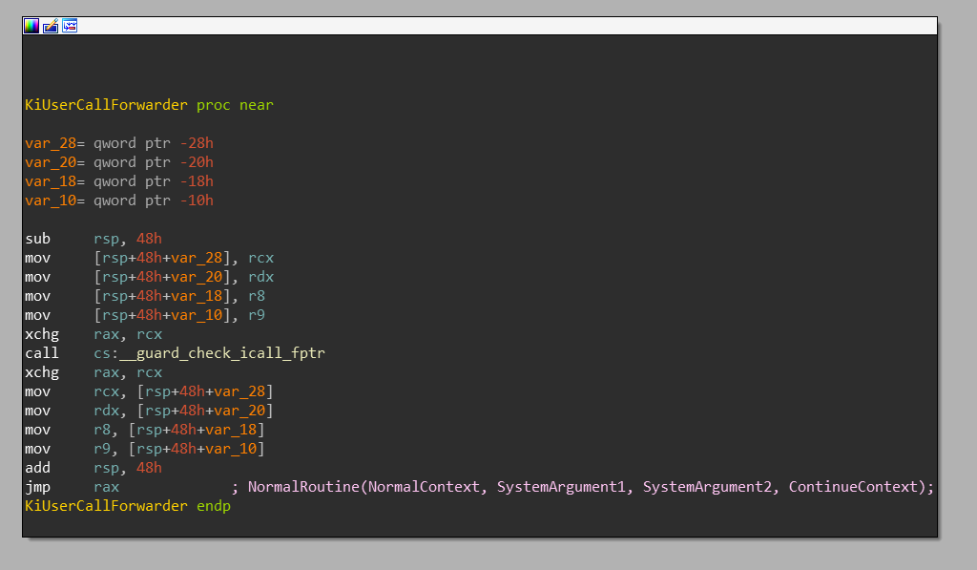Click the __guard_check_icall_fptr symbol

coord(222,353)
